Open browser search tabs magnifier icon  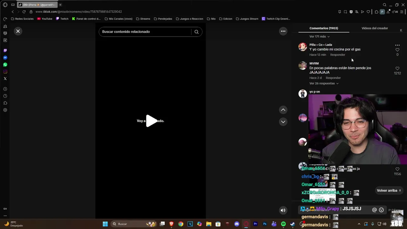point(384,5)
